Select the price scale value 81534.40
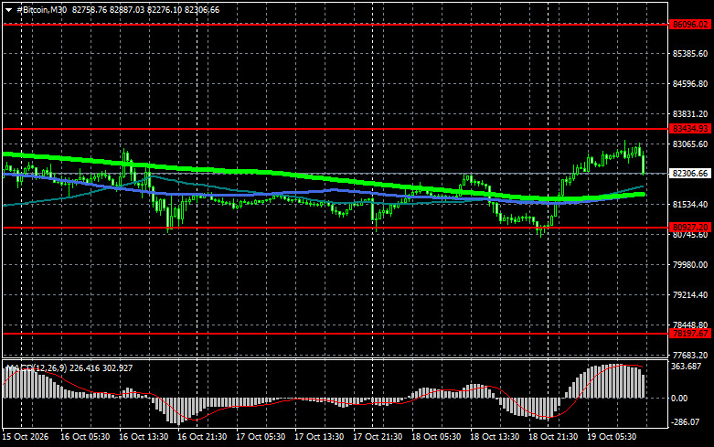 (690, 205)
